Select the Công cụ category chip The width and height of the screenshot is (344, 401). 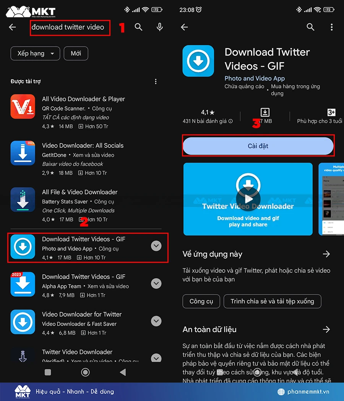tap(201, 301)
